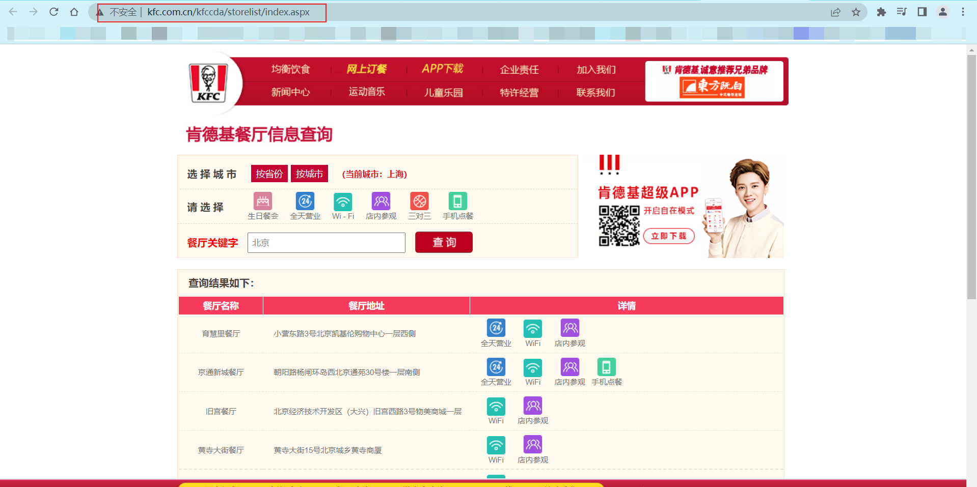
Task: Open 儿童乐园 menu item
Action: point(444,93)
